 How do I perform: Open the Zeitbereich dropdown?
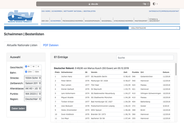pos(33,83)
